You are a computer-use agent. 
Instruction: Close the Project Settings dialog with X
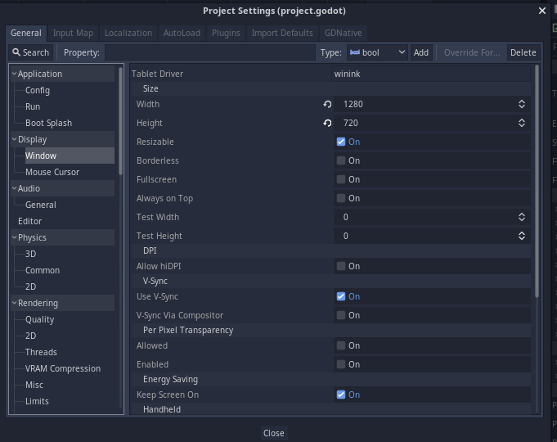[x=541, y=11]
